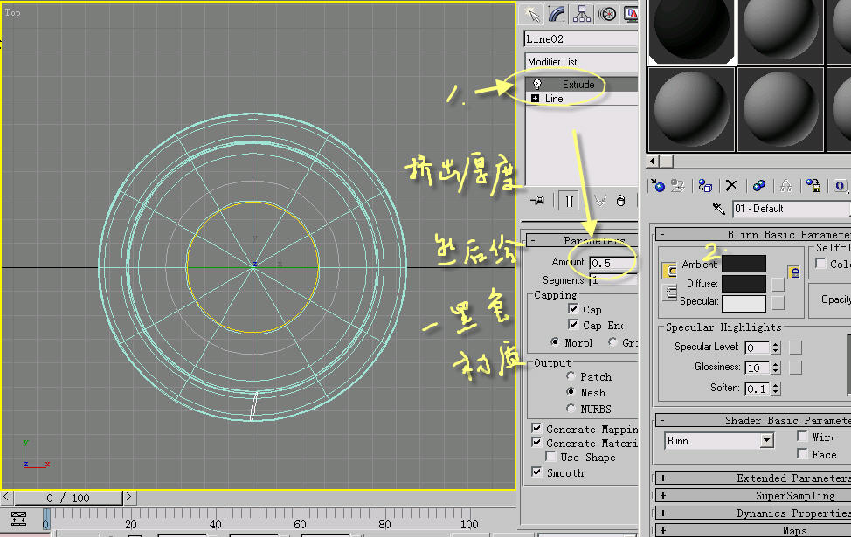
Task: Toggle the Smooth checkbox
Action: (x=536, y=472)
